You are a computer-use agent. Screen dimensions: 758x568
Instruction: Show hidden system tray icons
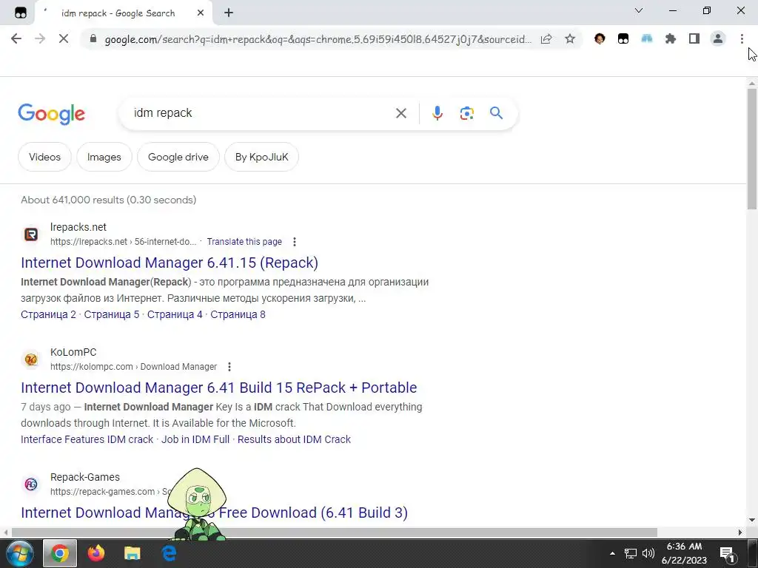(x=612, y=553)
